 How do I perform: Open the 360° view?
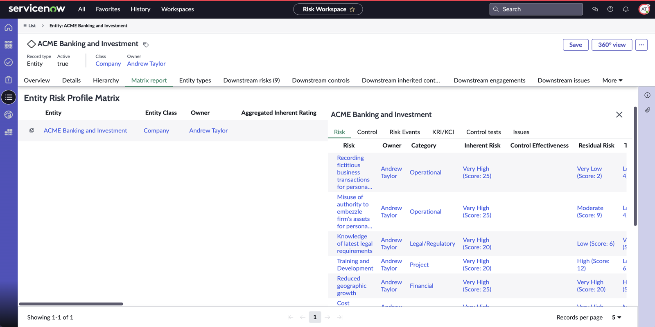click(612, 45)
